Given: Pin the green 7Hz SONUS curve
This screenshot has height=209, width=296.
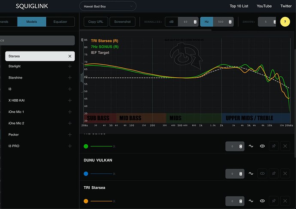Looking at the screenshot, I should click(x=274, y=146).
